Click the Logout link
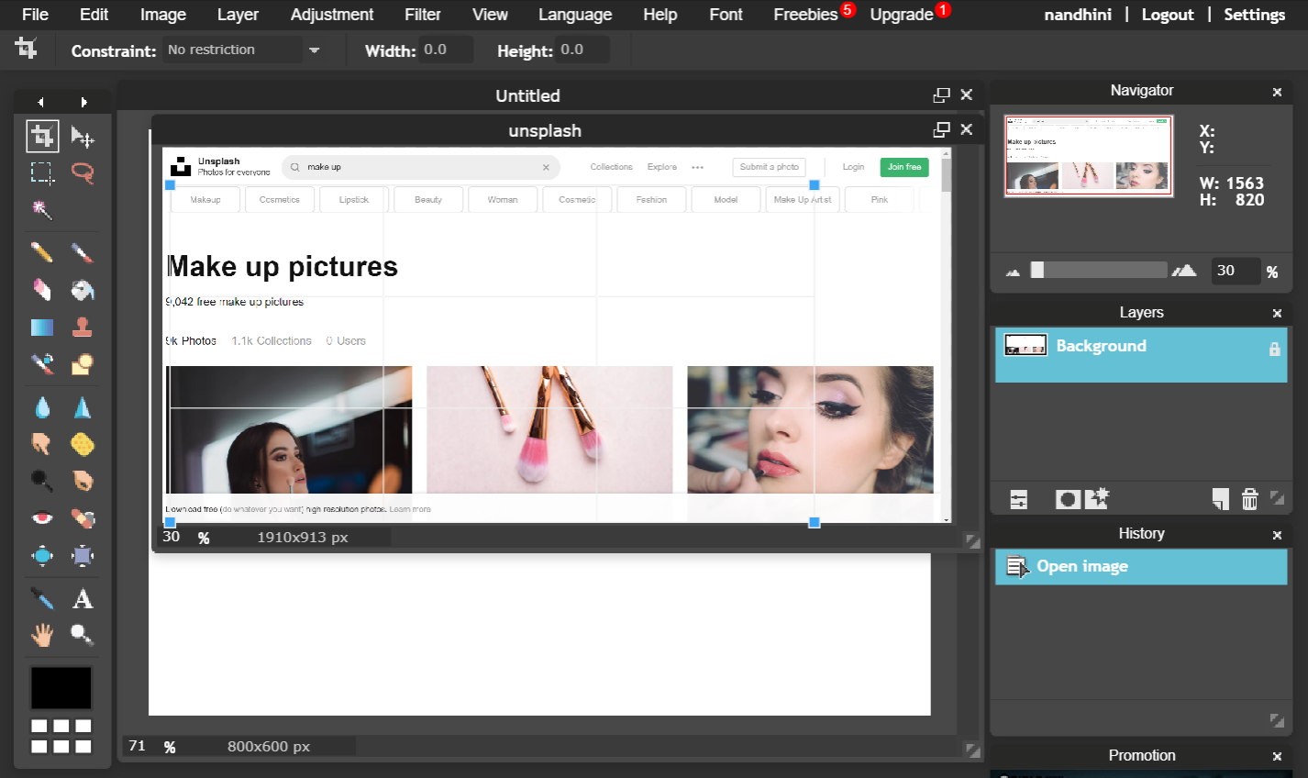Image resolution: width=1308 pixels, height=778 pixels. 1167,15
